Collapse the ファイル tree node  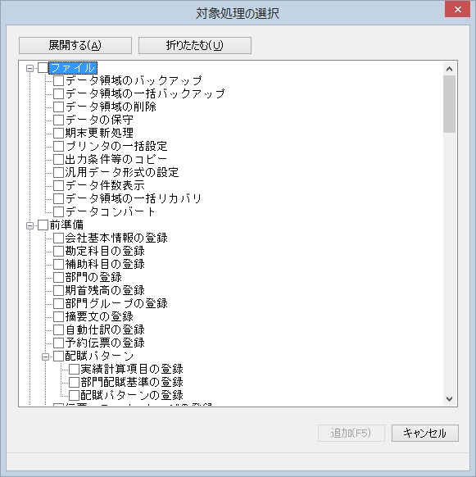29,68
